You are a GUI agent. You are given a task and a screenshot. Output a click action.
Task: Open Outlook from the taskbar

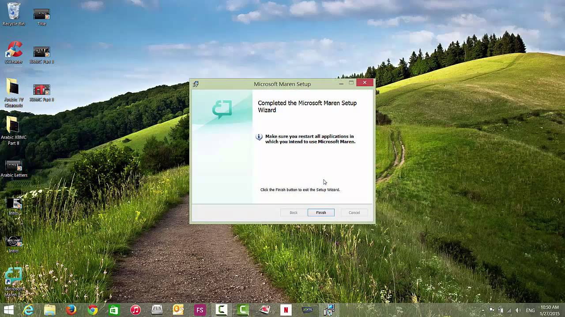pos(178,310)
